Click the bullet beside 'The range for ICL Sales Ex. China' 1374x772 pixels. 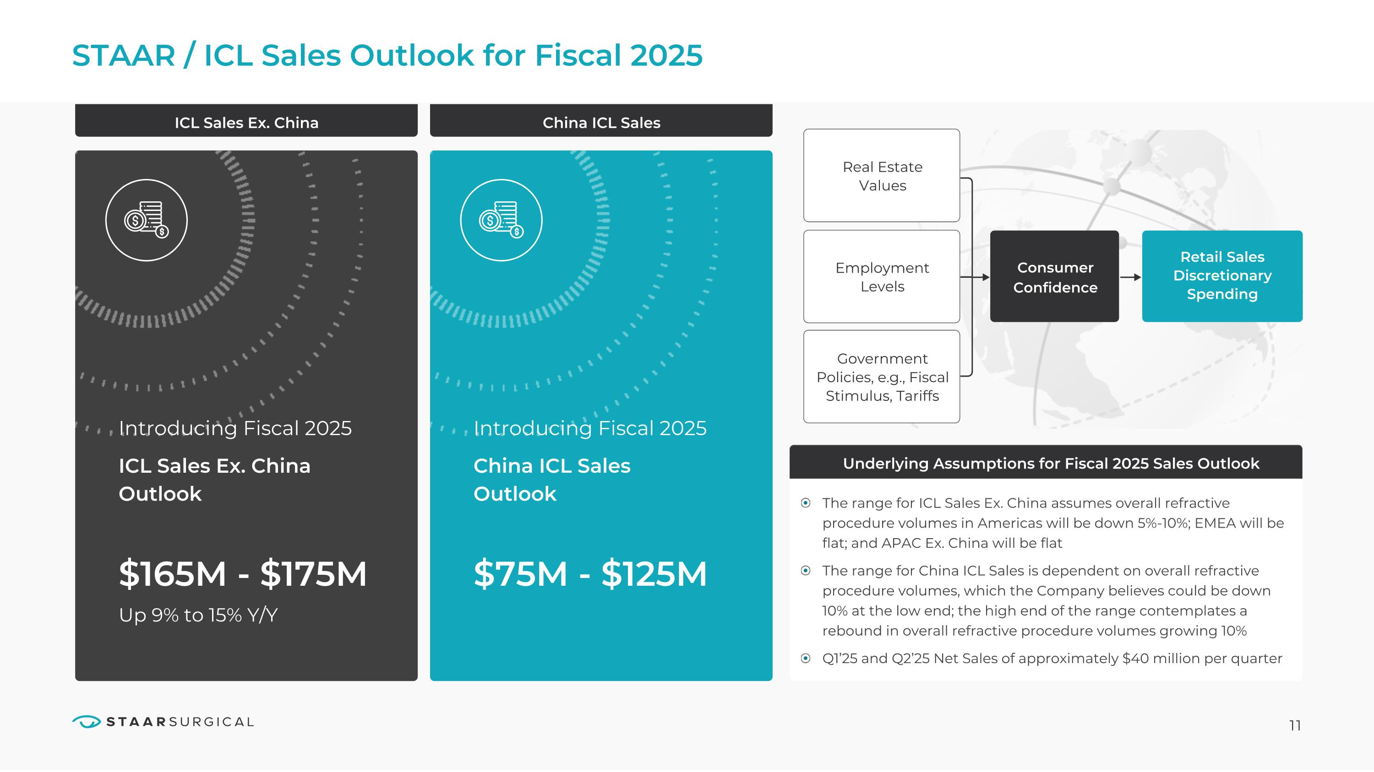click(806, 503)
